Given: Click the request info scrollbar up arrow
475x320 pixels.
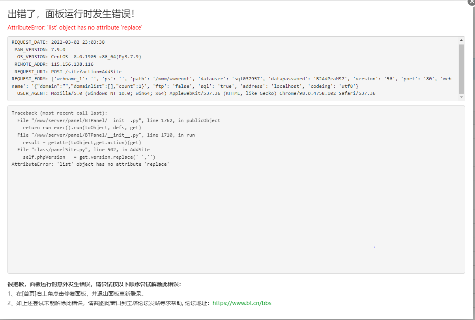Looking at the screenshot, I should tap(462, 40).
